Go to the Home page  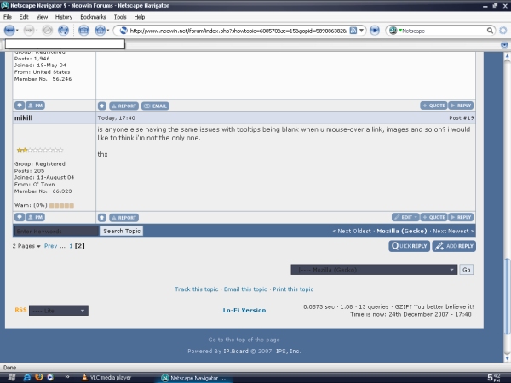100,31
